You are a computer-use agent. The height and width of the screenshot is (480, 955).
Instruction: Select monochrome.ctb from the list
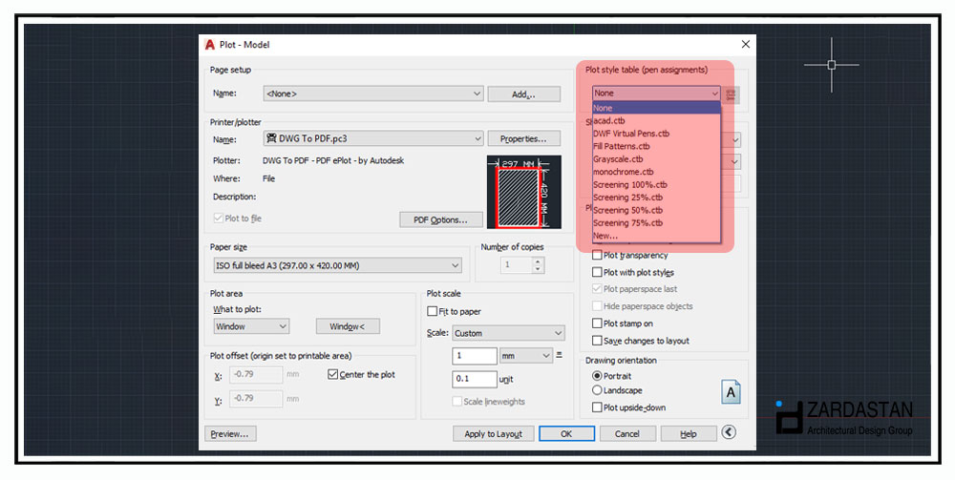(624, 172)
